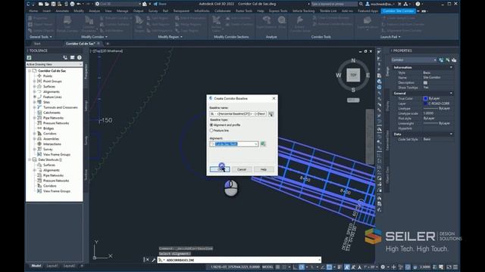Click the TOP face of the ViewCube
This screenshot has height=272, width=485.
point(353,75)
